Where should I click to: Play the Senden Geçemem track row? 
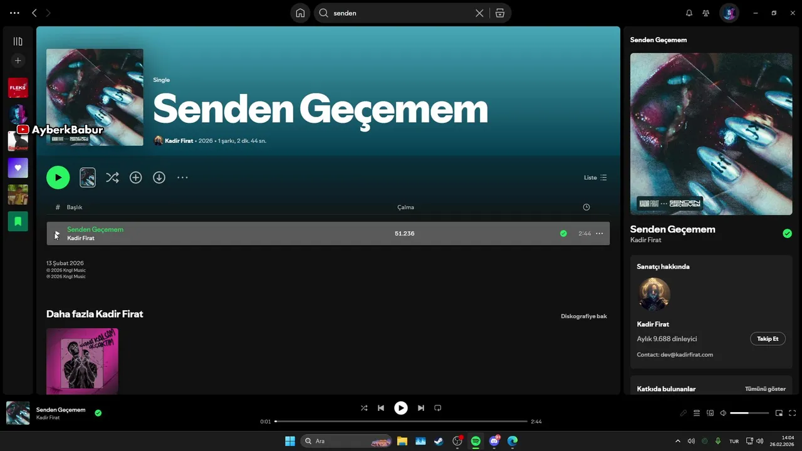coord(57,234)
